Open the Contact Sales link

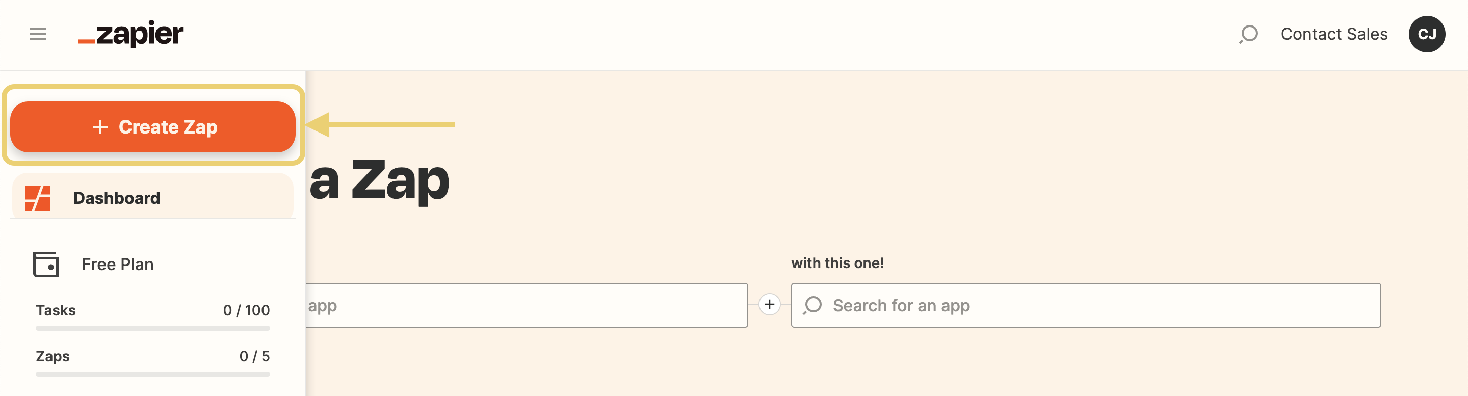click(x=1334, y=34)
